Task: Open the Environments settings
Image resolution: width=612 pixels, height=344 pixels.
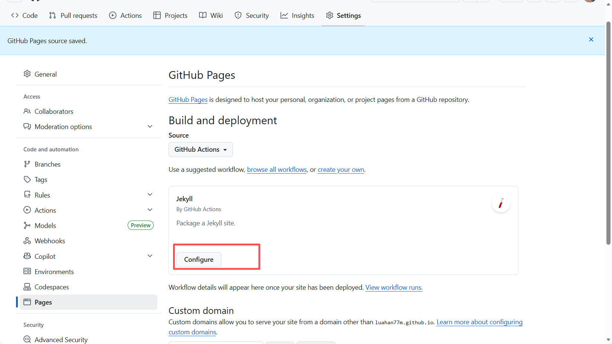Action: coord(54,272)
